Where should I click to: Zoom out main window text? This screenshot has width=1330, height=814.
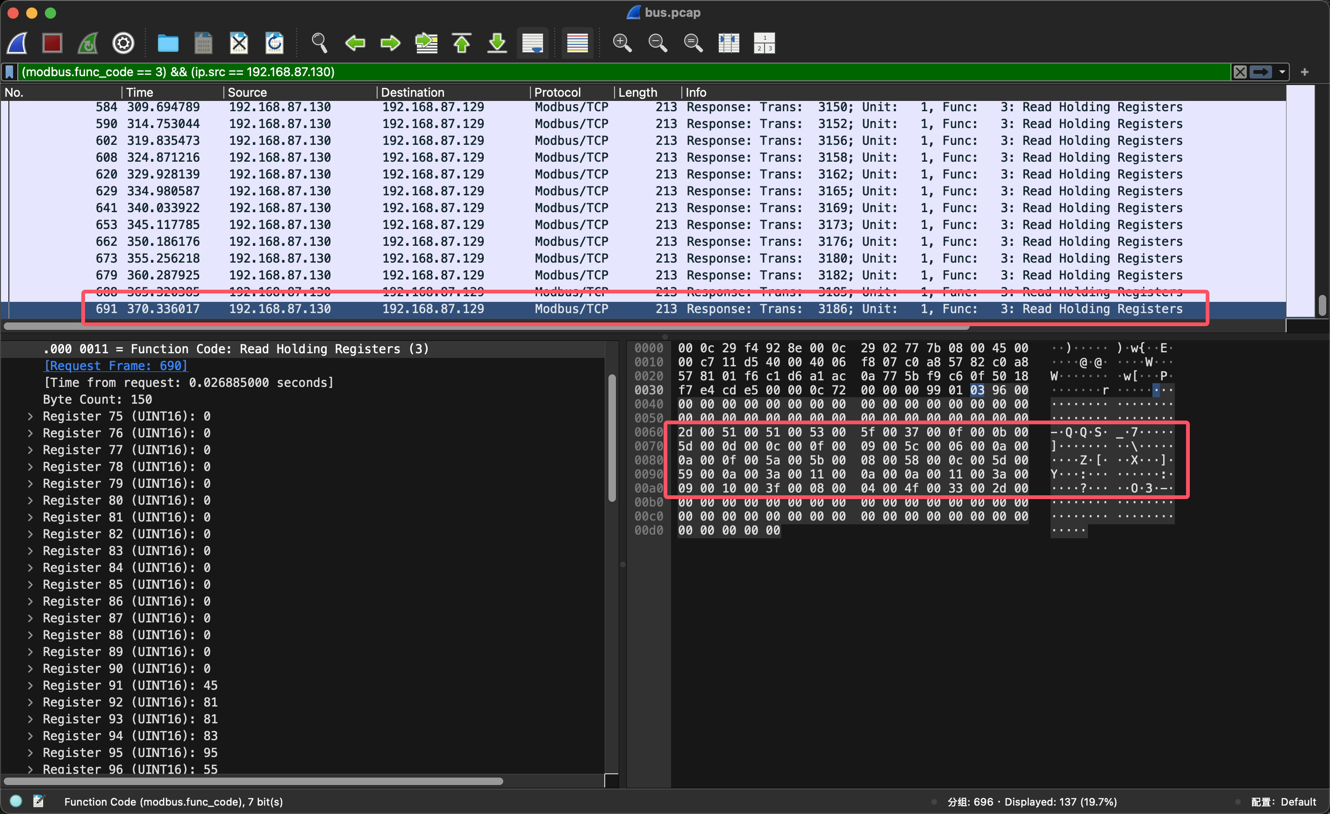(x=658, y=43)
